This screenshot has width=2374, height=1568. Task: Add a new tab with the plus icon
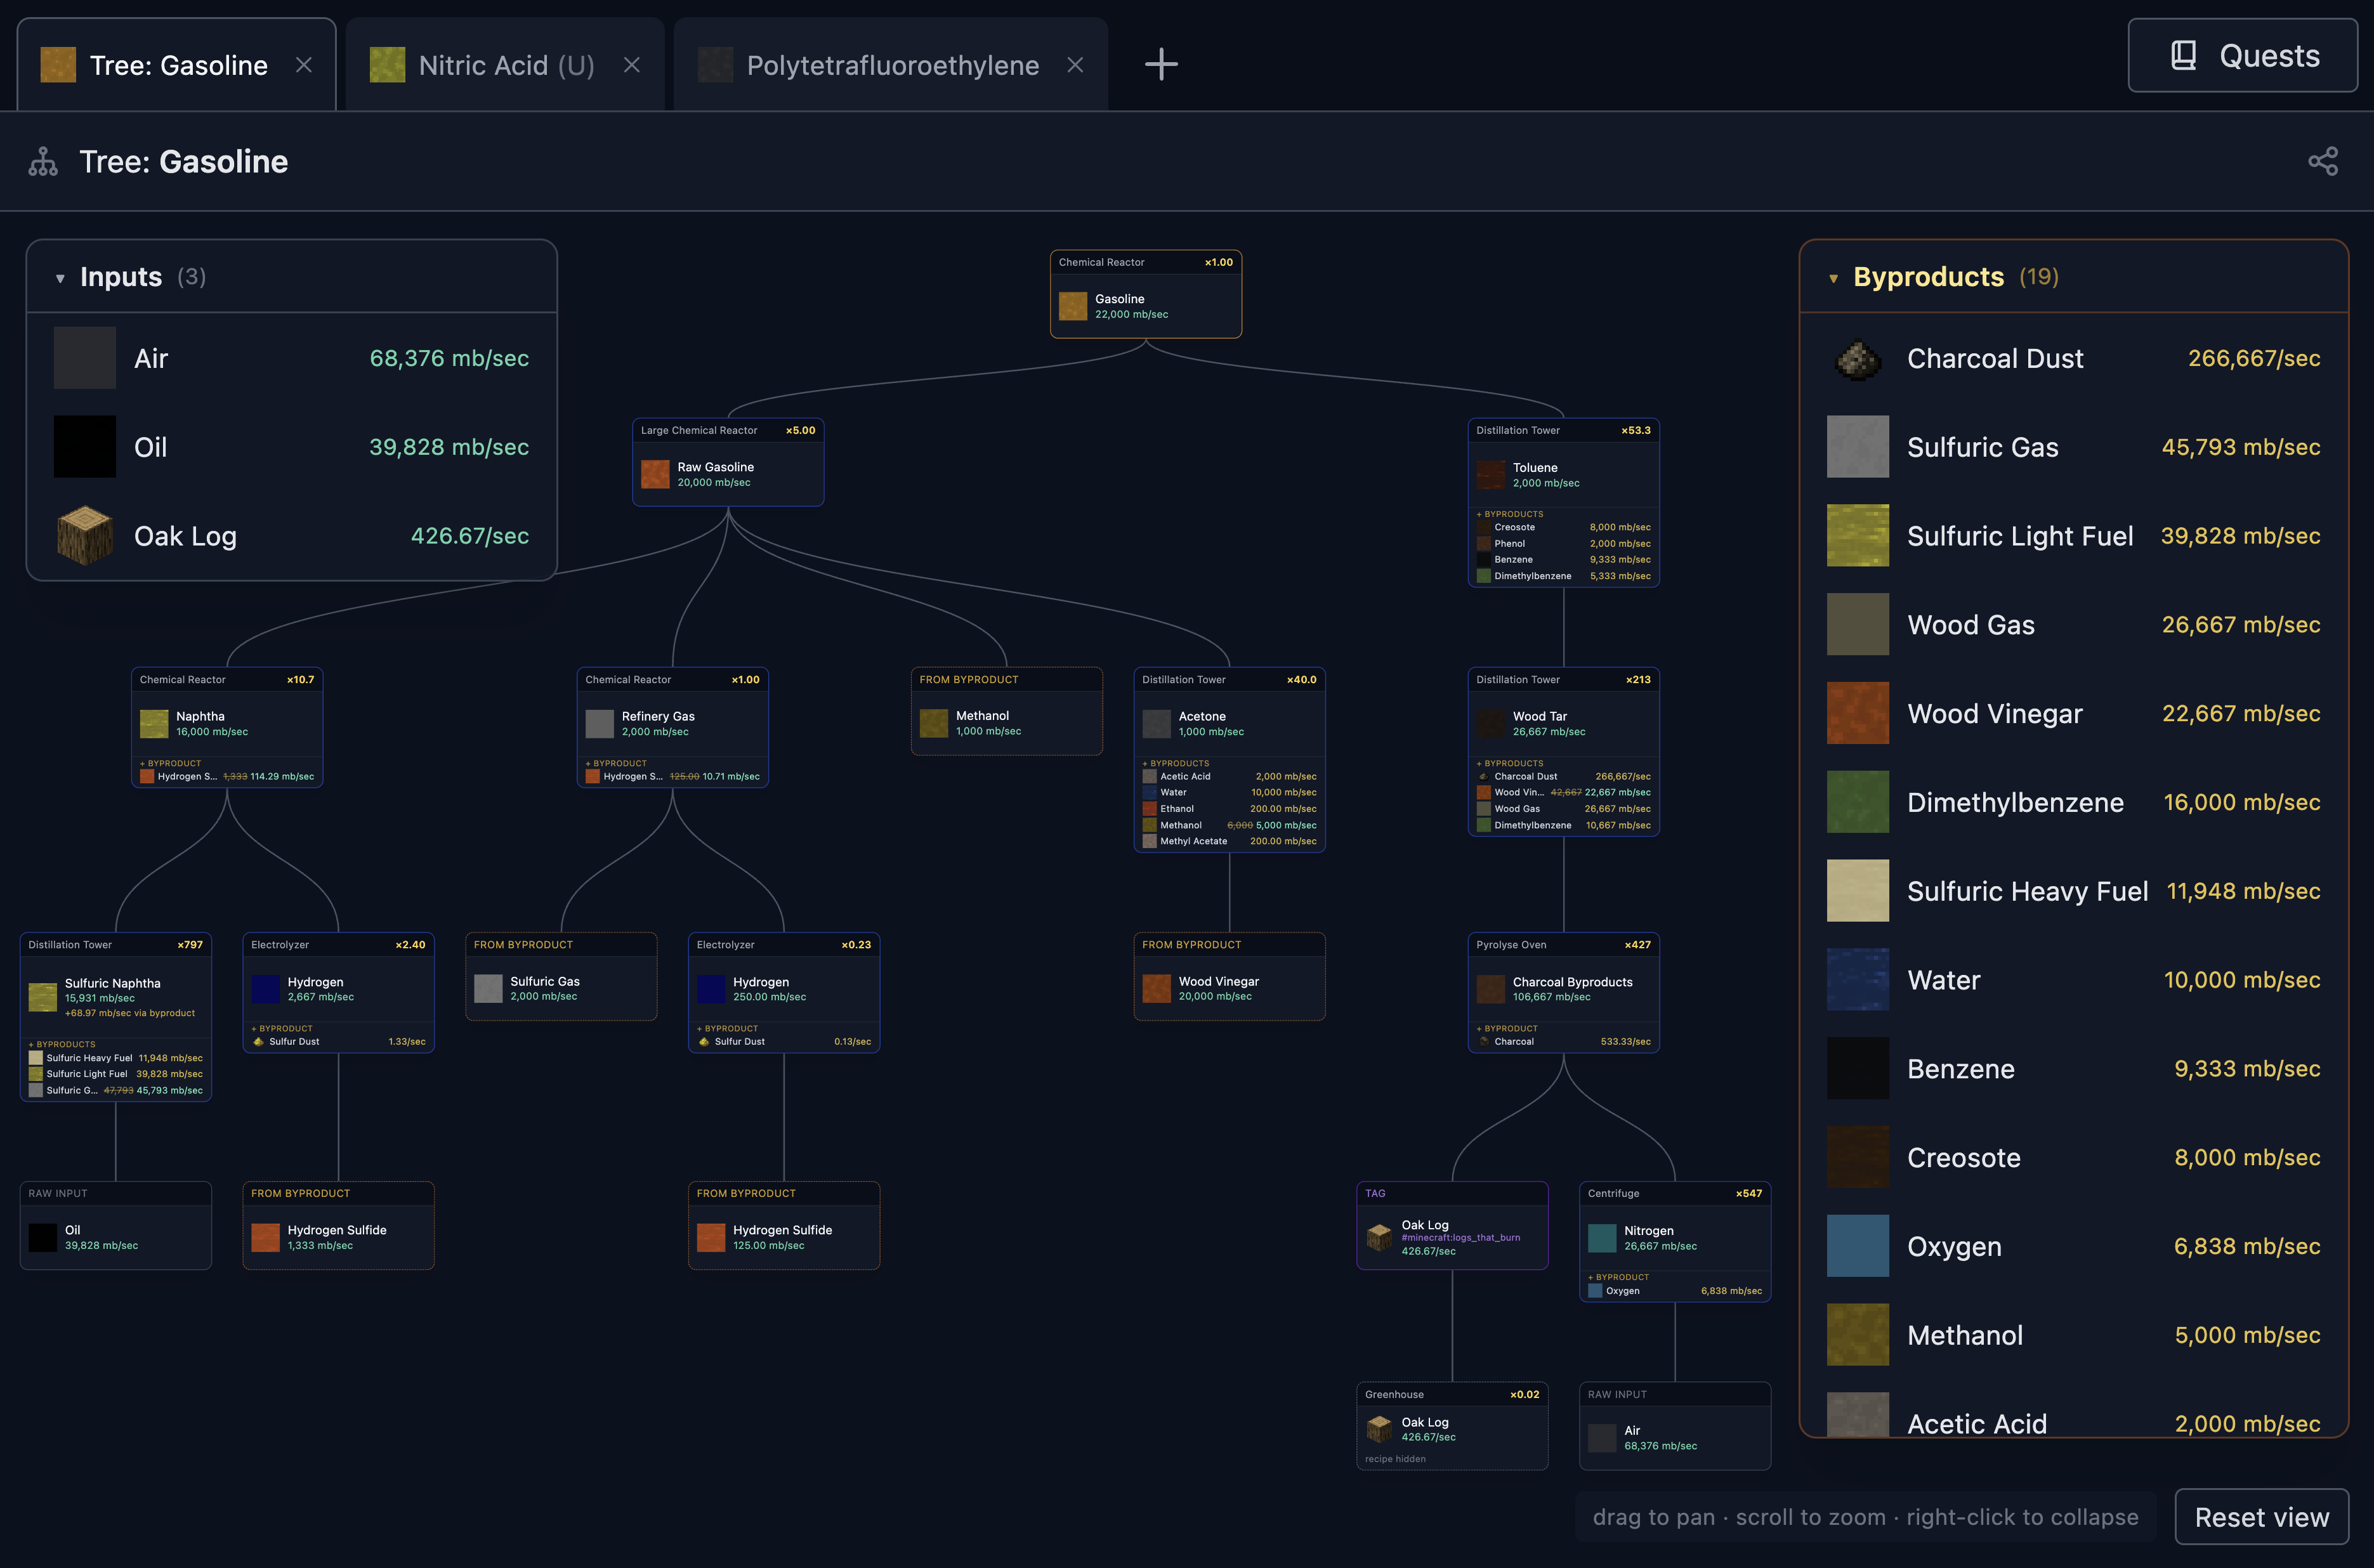[1161, 65]
